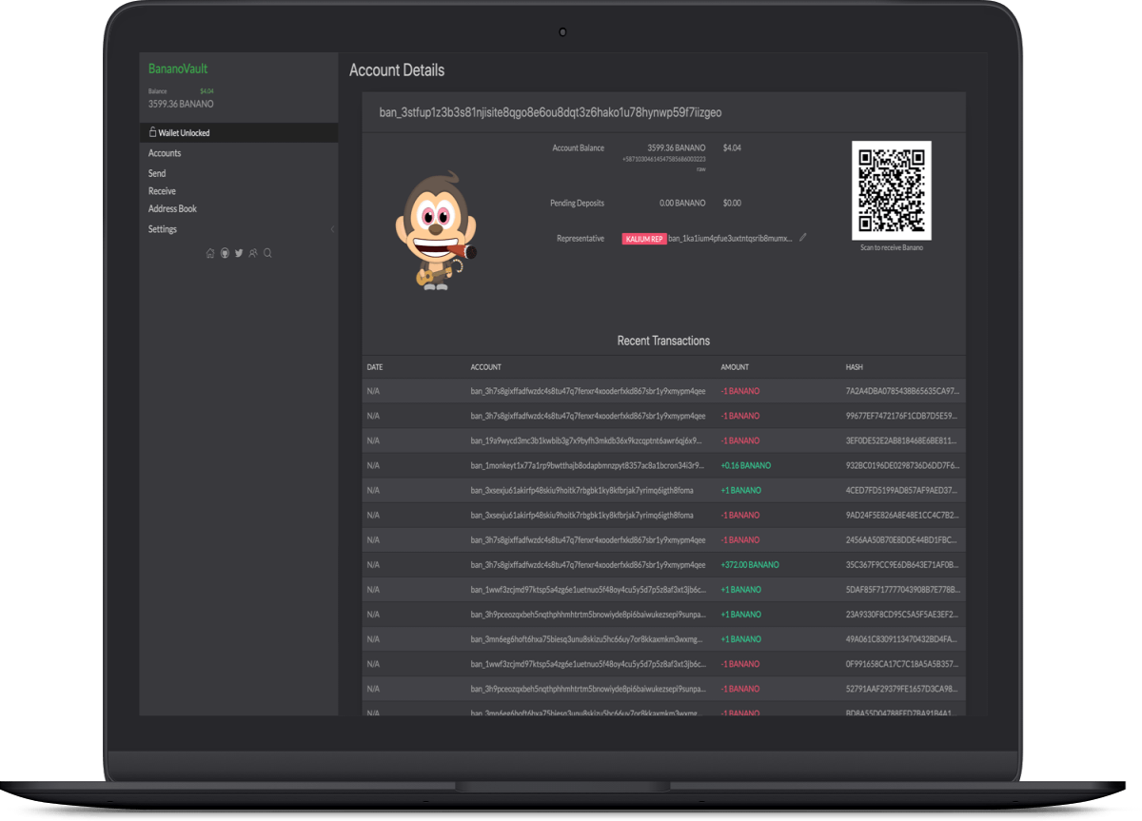Open hash 3EF0DE52E2AB818468E6BE811...
The width and height of the screenshot is (1142, 821).
pyautogui.click(x=902, y=440)
